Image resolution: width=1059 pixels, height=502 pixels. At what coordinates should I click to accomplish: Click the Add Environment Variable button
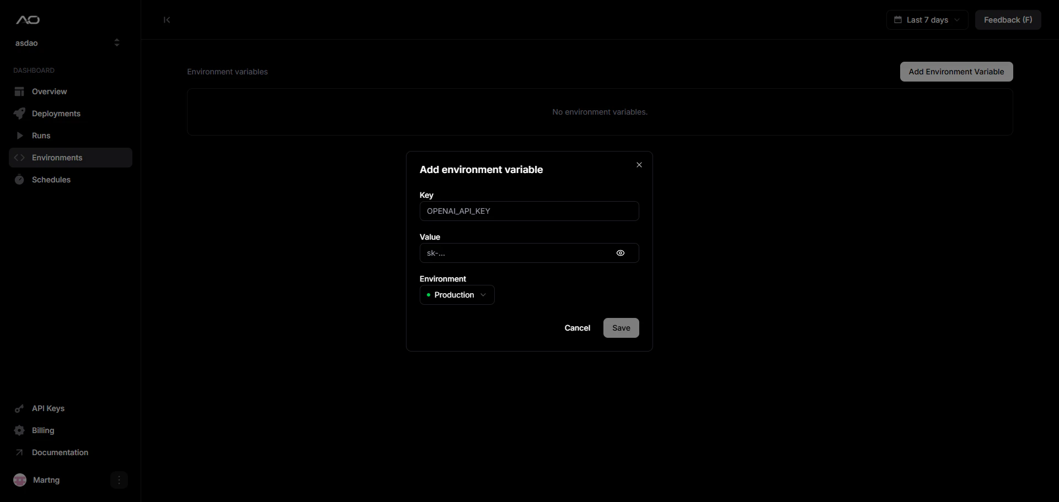[956, 71]
